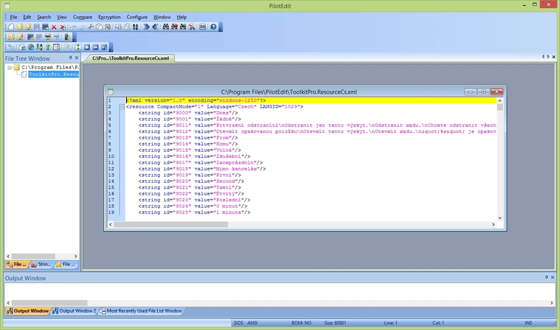Create a new file with toolbar icon
Viewport: 560px width, 330px height.
pyautogui.click(x=11, y=27)
